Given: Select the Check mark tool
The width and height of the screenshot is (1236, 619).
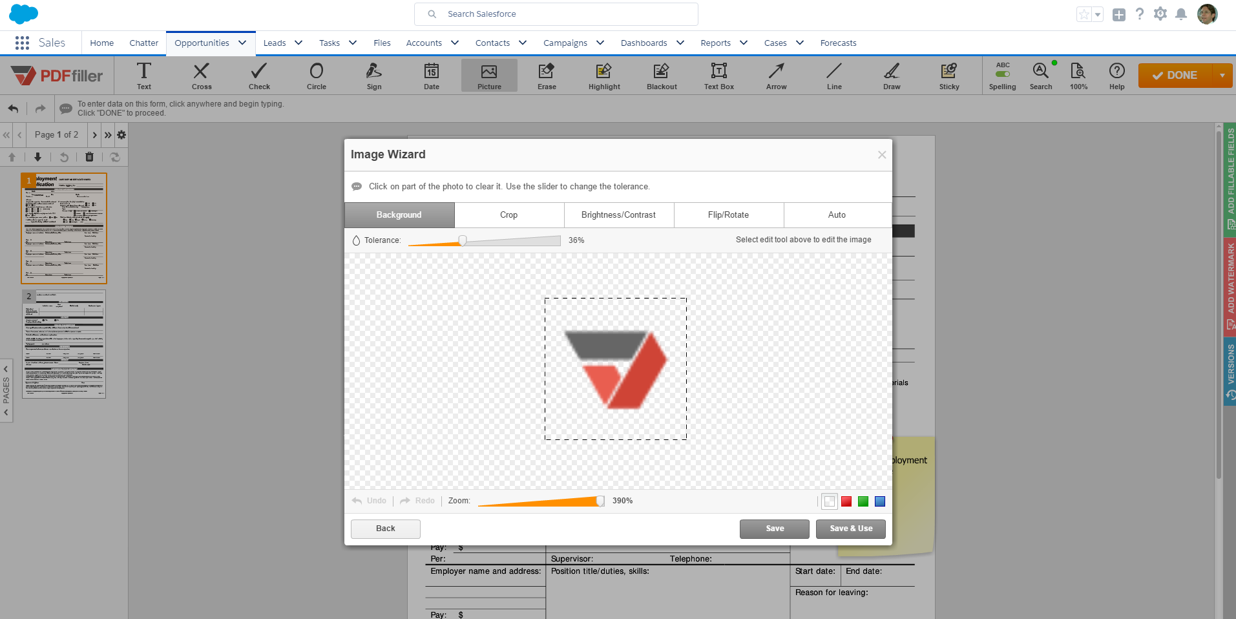Looking at the screenshot, I should coord(259,75).
